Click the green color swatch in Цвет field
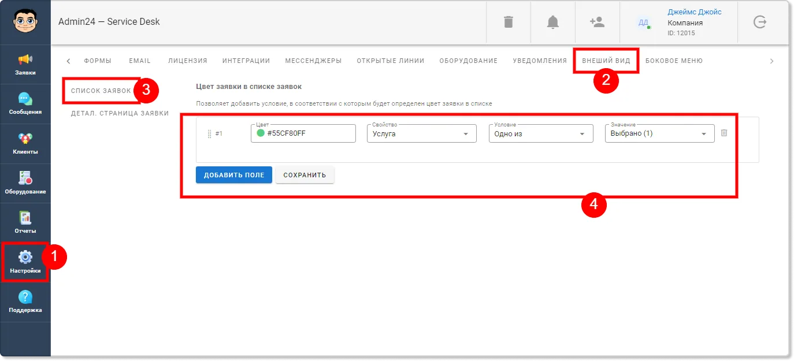Screen dimensions: 794x361 261,133
